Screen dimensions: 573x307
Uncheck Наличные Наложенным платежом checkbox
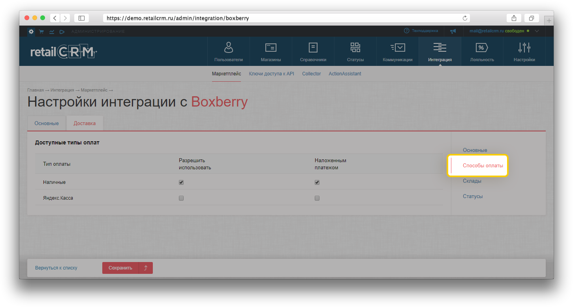317,182
